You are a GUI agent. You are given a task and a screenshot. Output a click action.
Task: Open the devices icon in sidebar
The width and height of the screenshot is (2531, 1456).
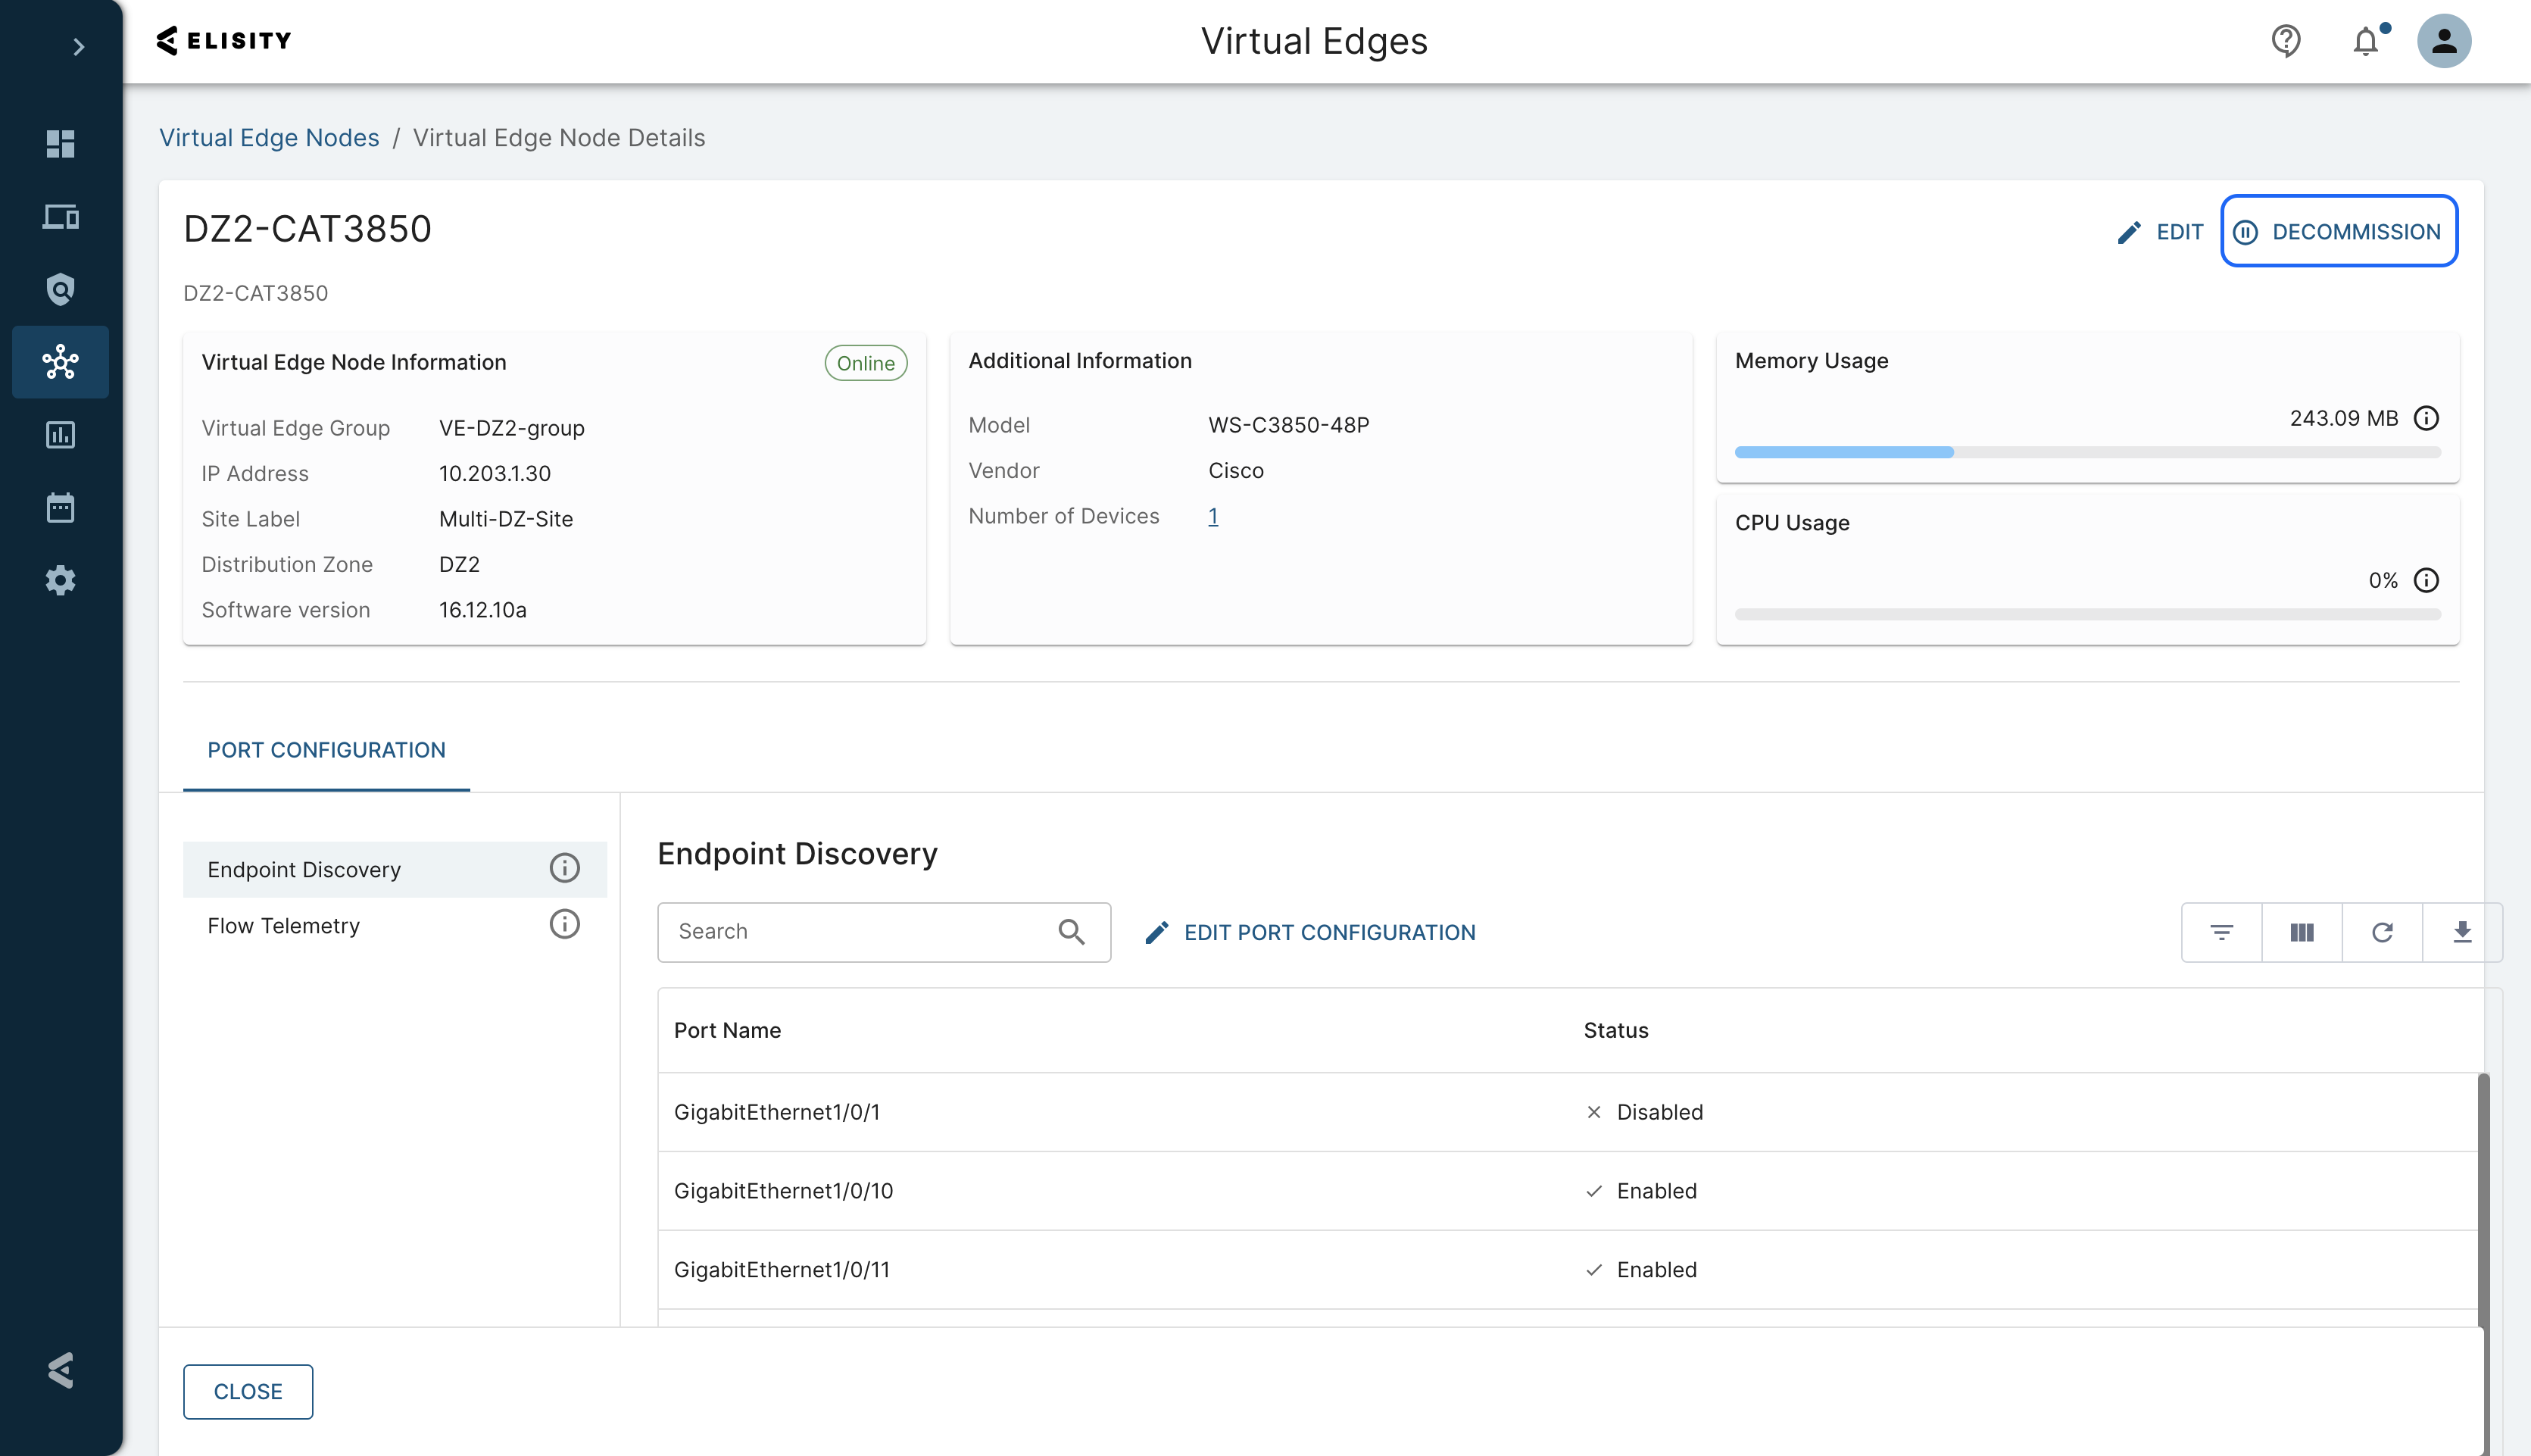[x=60, y=217]
